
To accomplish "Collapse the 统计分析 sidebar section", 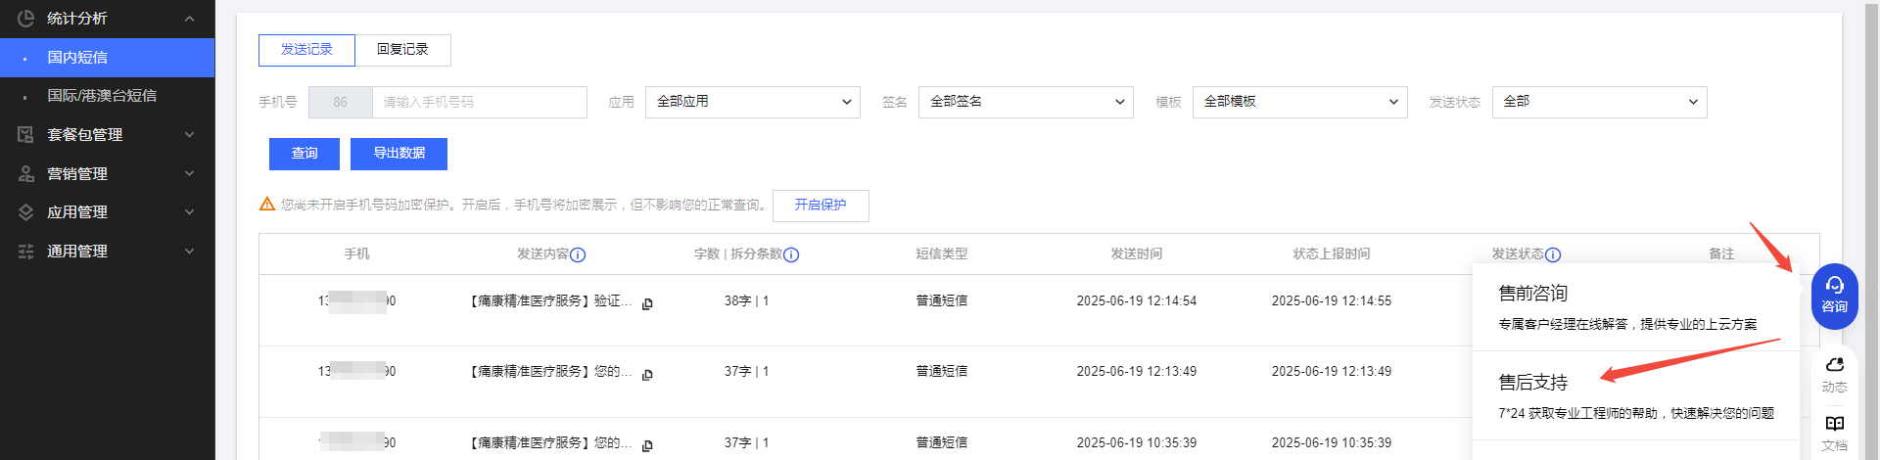I will 107,19.
